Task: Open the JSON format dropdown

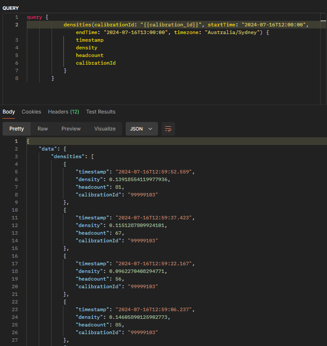Action: 142,129
